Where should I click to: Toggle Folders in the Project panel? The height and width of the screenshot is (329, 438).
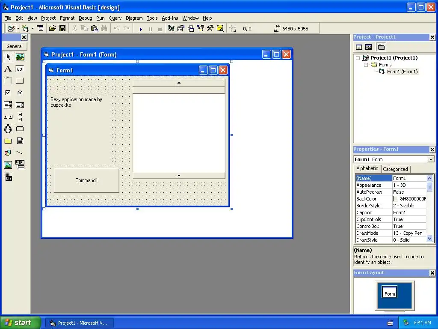click(381, 47)
